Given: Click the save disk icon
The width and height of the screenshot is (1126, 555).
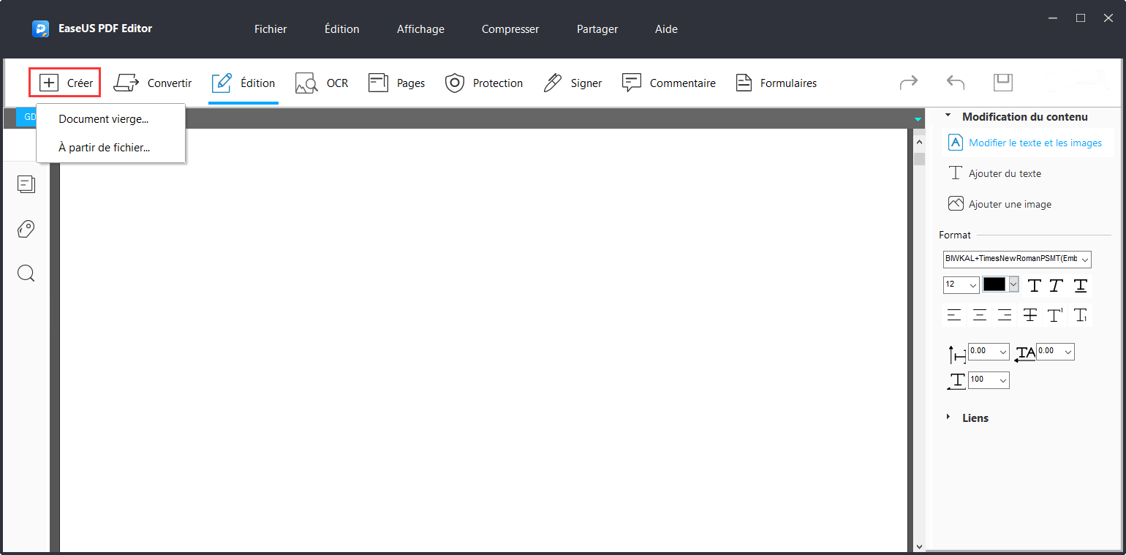Looking at the screenshot, I should coord(1002,83).
